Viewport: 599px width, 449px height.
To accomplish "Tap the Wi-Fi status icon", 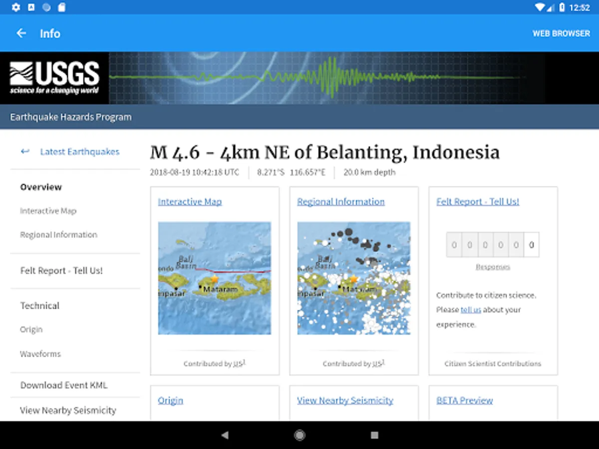I will click(539, 7).
